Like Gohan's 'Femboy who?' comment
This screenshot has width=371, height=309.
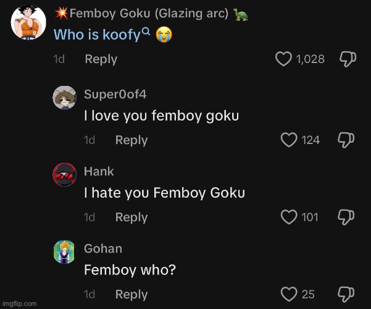pyautogui.click(x=289, y=294)
